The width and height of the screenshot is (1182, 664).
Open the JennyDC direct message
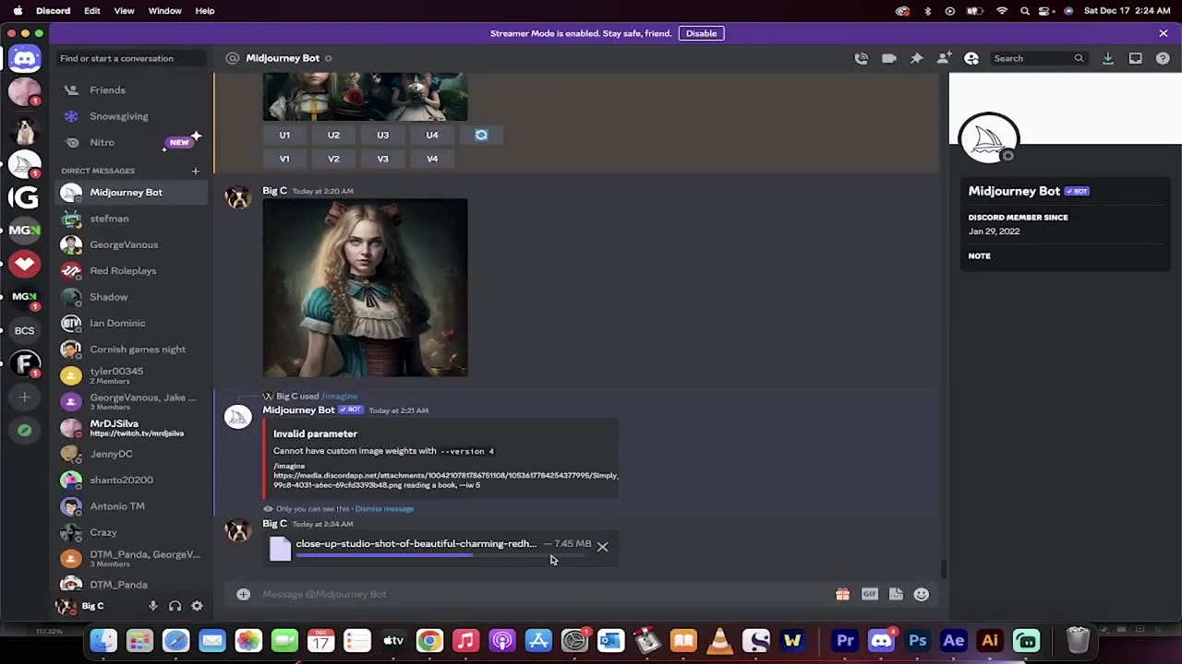tap(133, 454)
